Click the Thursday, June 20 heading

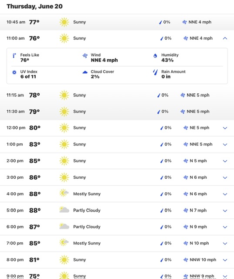(x=34, y=6)
